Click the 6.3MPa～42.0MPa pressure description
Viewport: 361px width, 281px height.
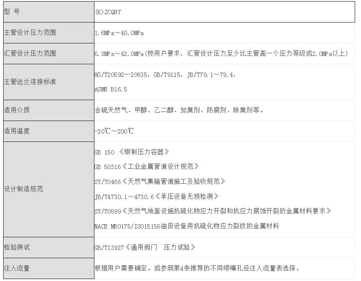[221, 54]
